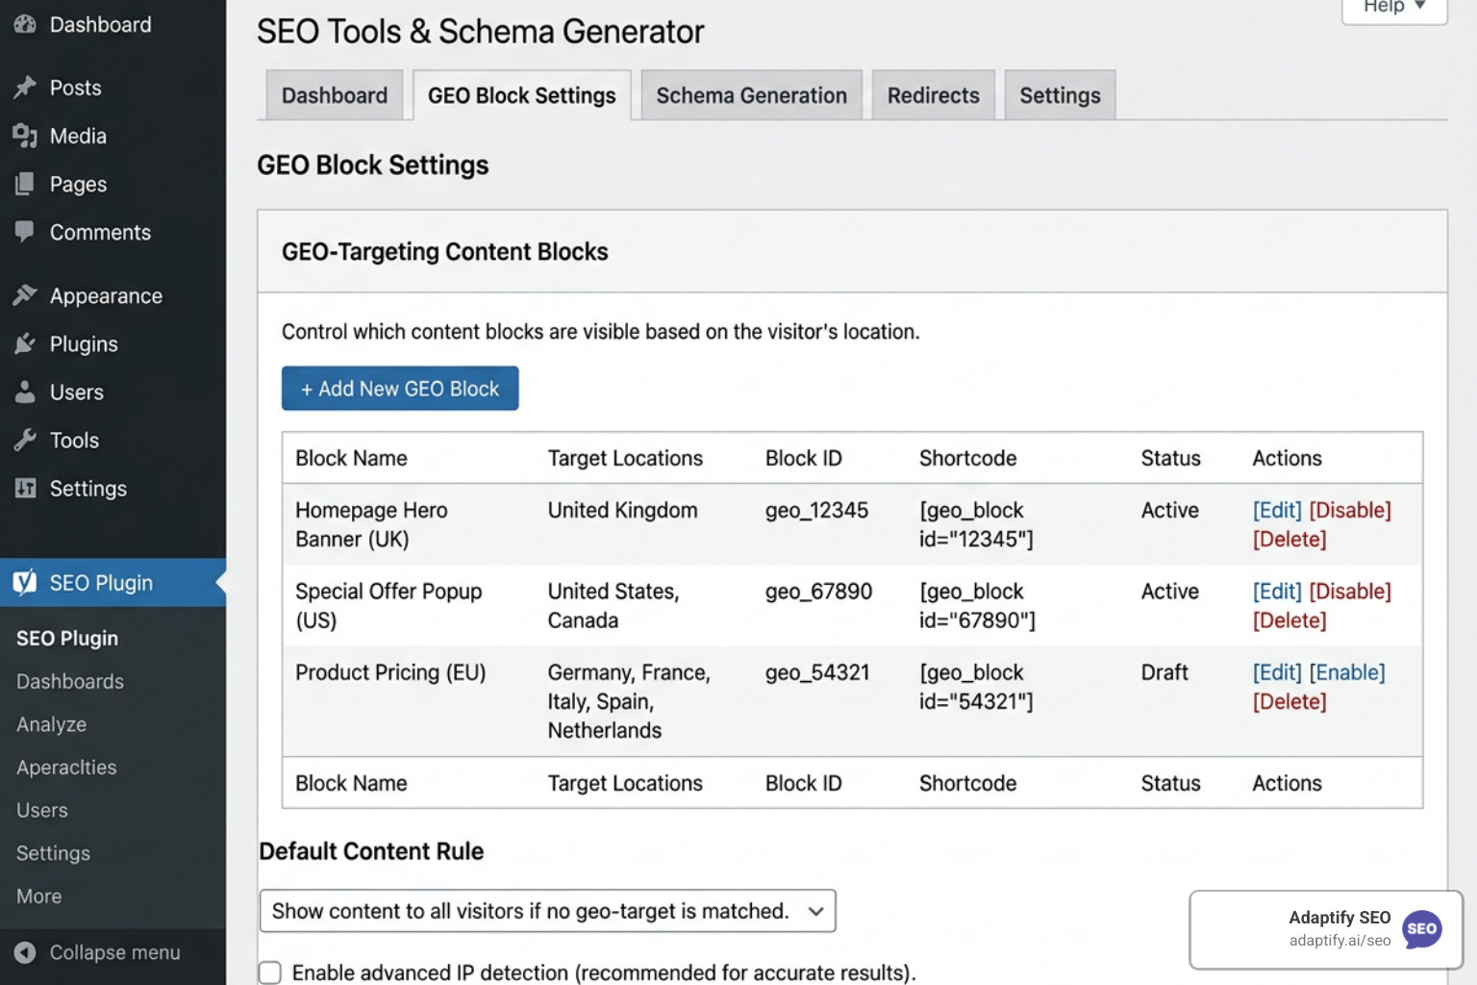Open More submenu item
The height and width of the screenshot is (985, 1477).
[38, 896]
